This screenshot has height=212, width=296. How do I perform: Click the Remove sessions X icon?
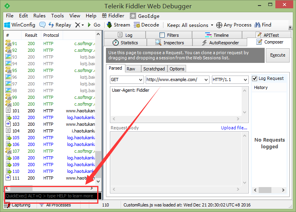pyautogui.click(x=78, y=25)
